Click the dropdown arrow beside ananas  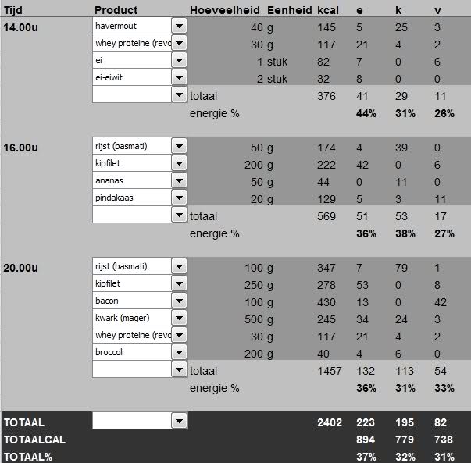click(179, 180)
